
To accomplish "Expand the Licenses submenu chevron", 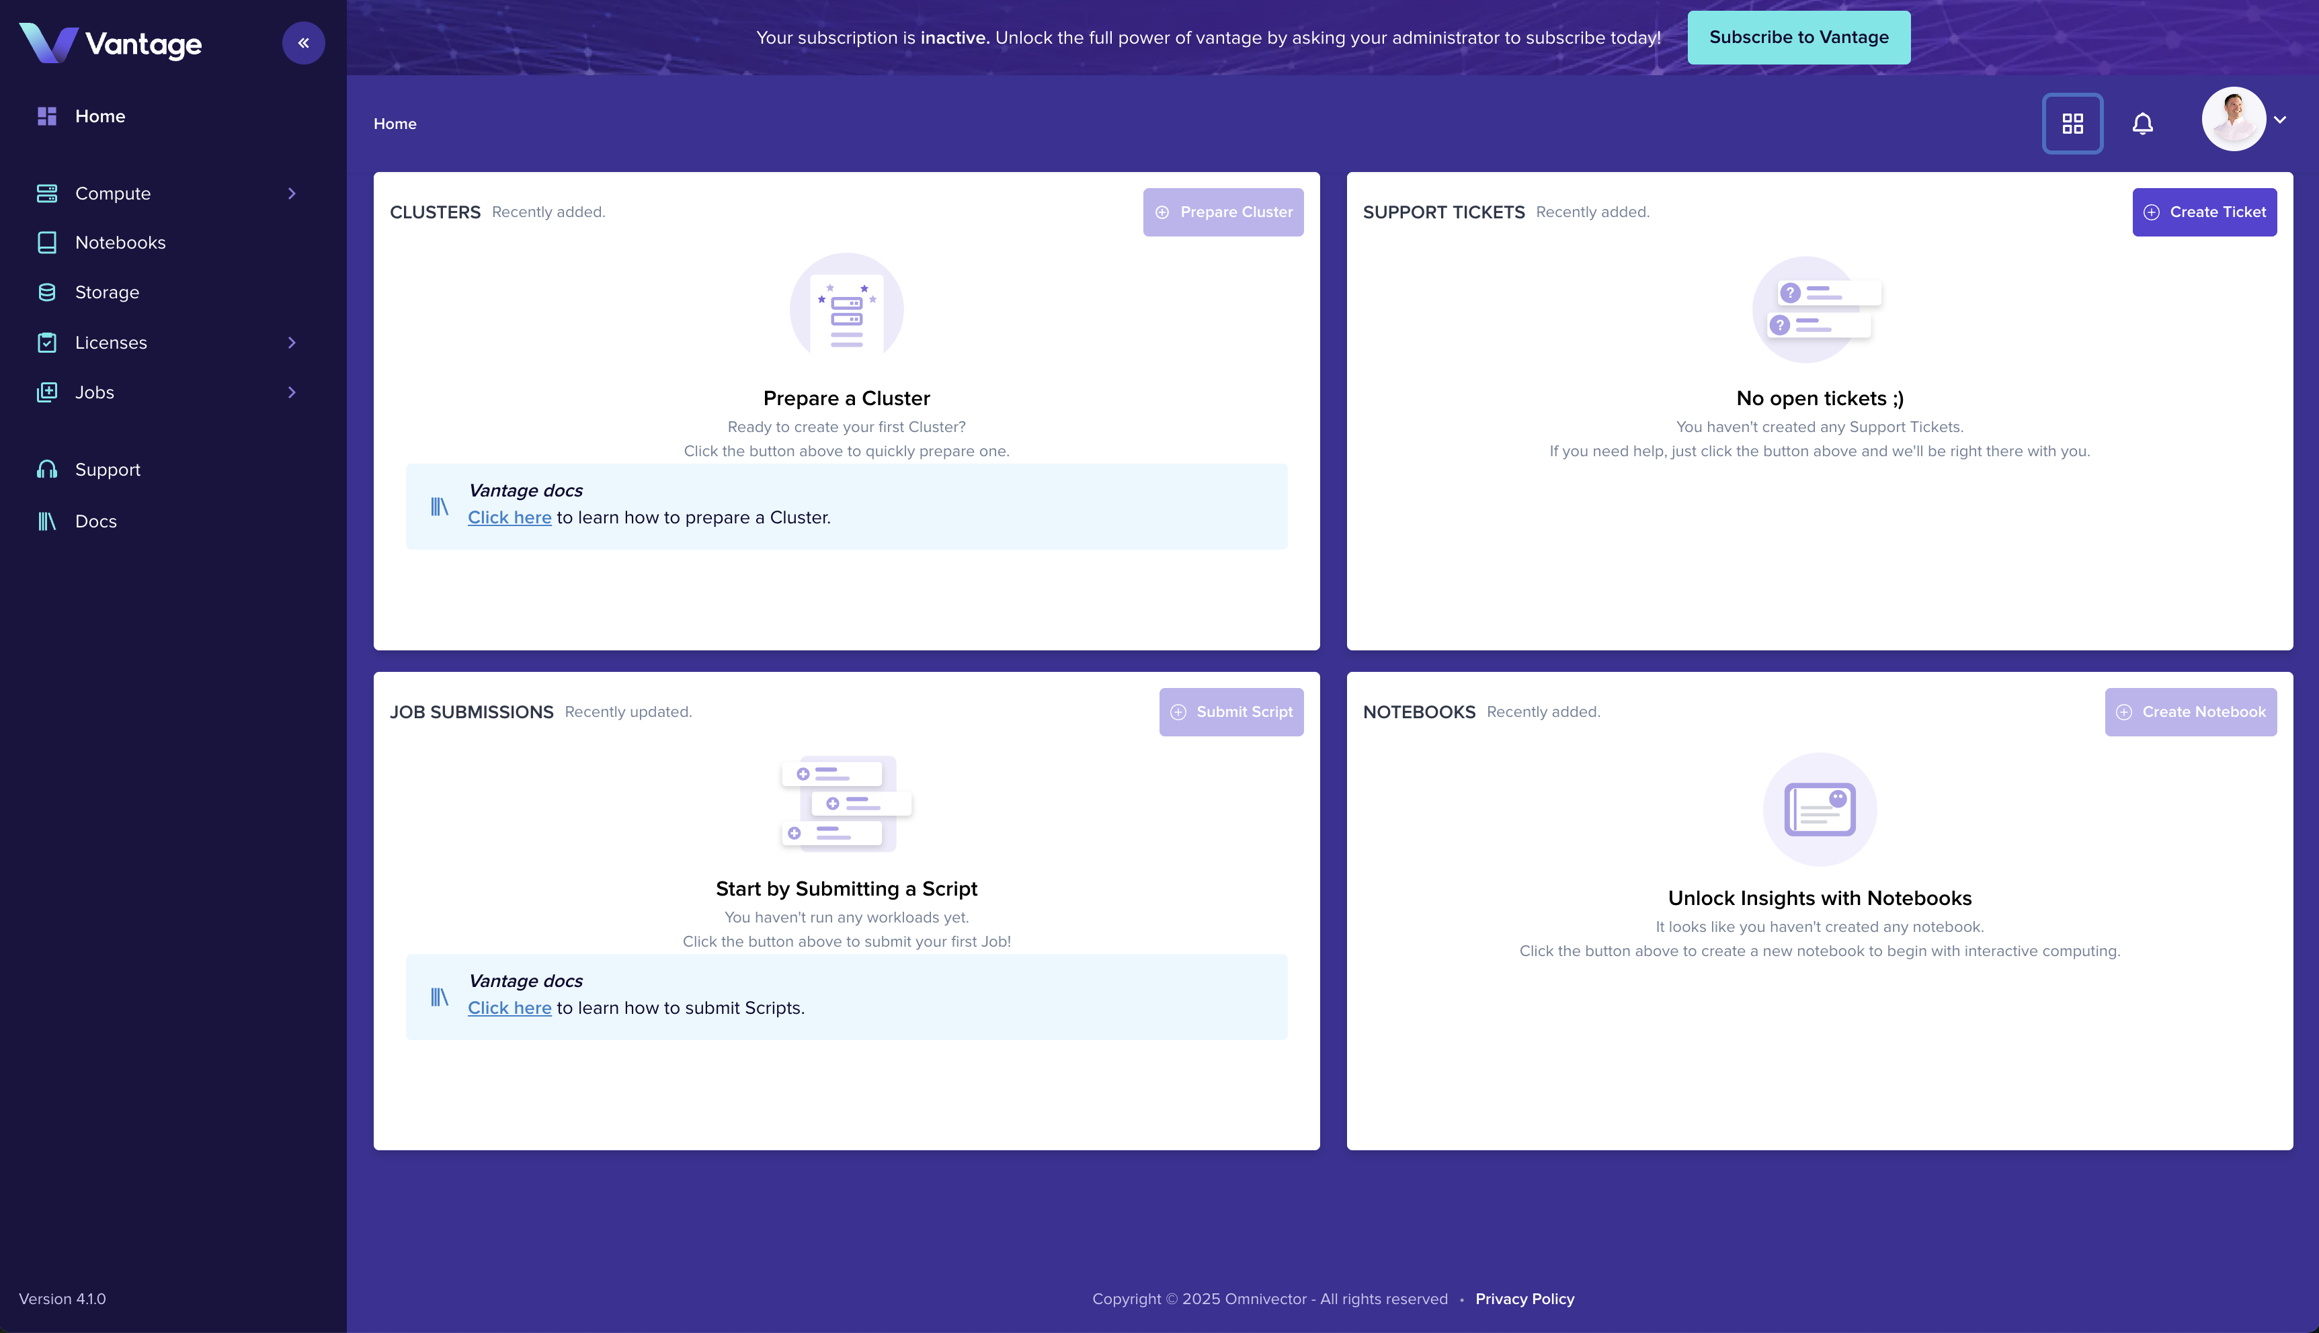I will [292, 343].
